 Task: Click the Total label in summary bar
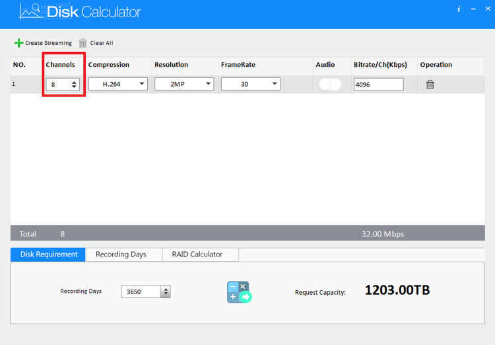point(28,234)
